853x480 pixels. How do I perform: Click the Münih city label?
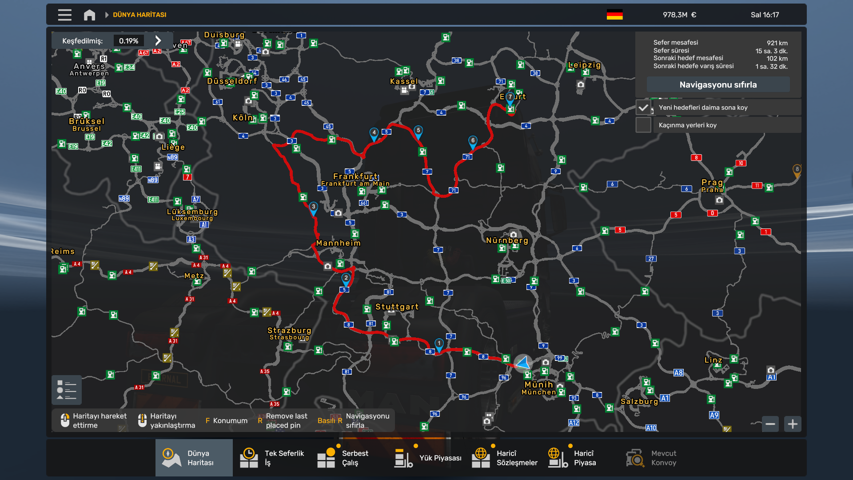point(538,388)
